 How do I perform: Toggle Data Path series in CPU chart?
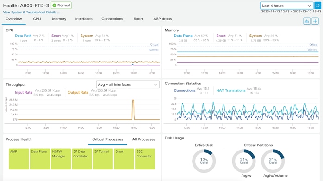(23, 36)
